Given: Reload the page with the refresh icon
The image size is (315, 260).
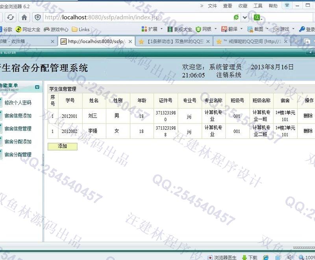Looking at the screenshot, I should pyautogui.click(x=10, y=17).
